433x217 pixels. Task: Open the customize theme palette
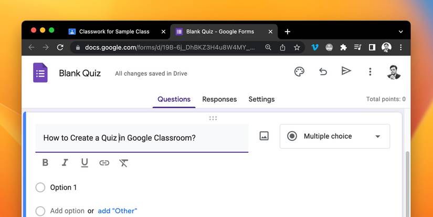click(299, 72)
